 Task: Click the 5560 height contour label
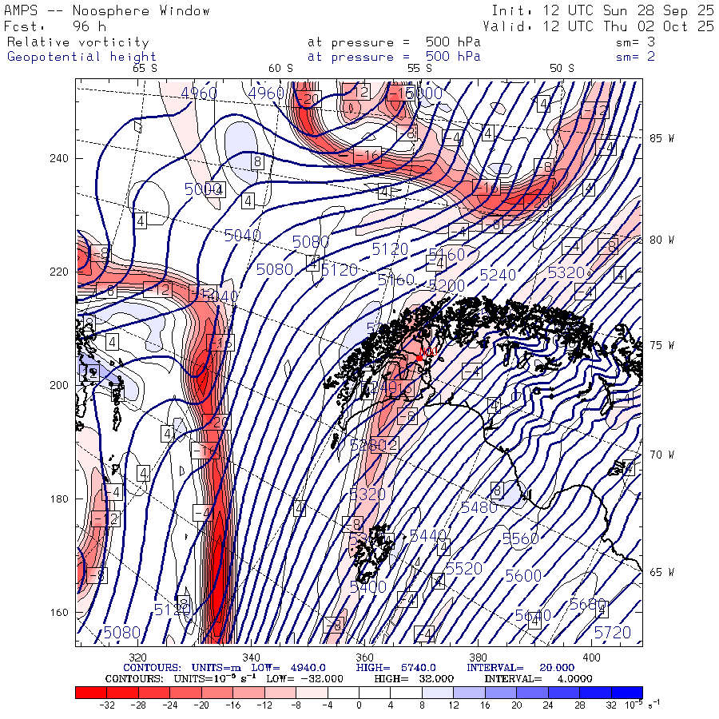click(520, 538)
